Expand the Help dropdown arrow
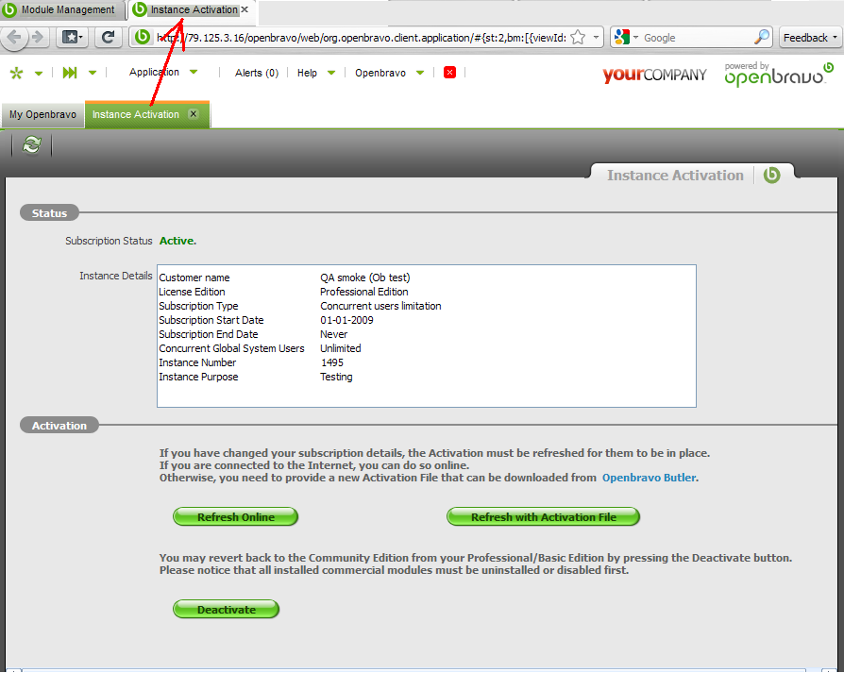This screenshot has height=673, width=844. [x=331, y=73]
